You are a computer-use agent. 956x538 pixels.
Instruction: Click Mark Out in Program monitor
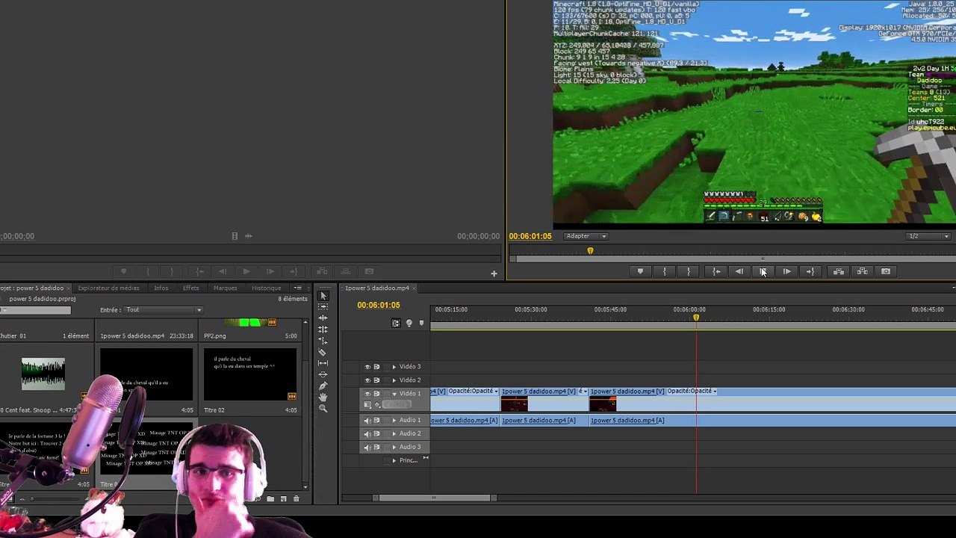pos(688,272)
